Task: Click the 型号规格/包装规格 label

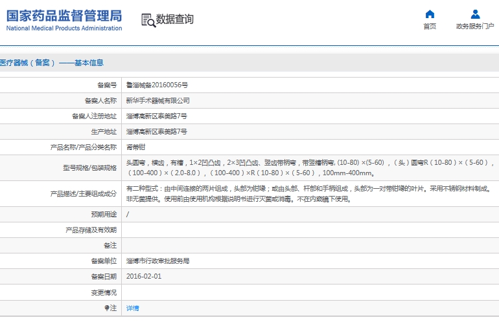Action: click(89, 167)
